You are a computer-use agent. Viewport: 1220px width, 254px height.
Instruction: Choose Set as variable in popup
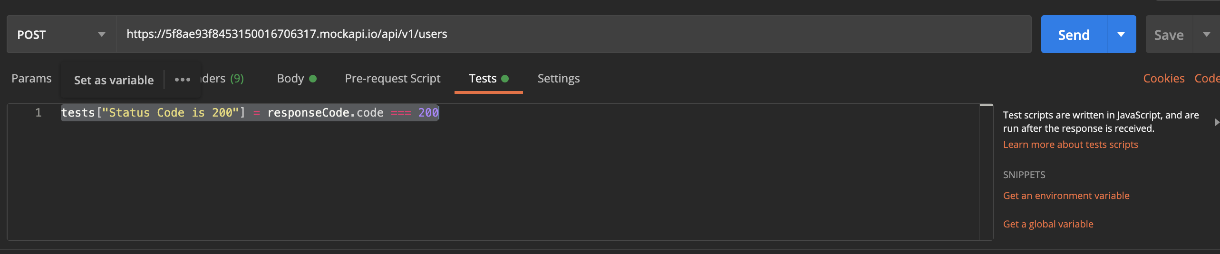point(114,80)
